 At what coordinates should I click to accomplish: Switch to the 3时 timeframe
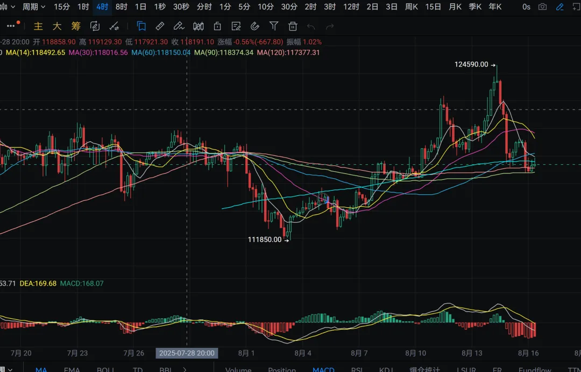pos(330,6)
